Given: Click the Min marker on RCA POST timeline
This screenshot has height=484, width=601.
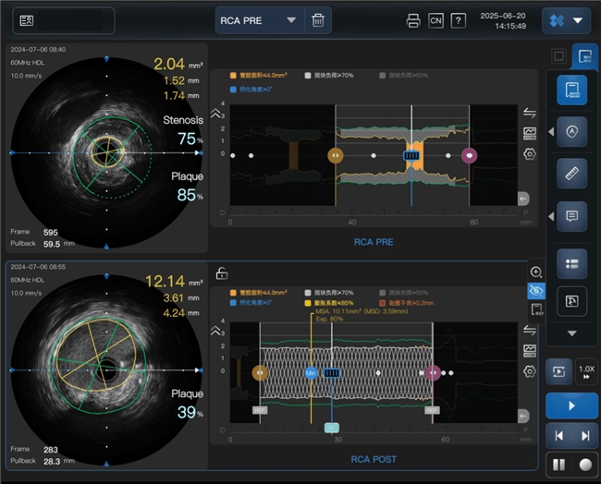Looking at the screenshot, I should pyautogui.click(x=311, y=372).
